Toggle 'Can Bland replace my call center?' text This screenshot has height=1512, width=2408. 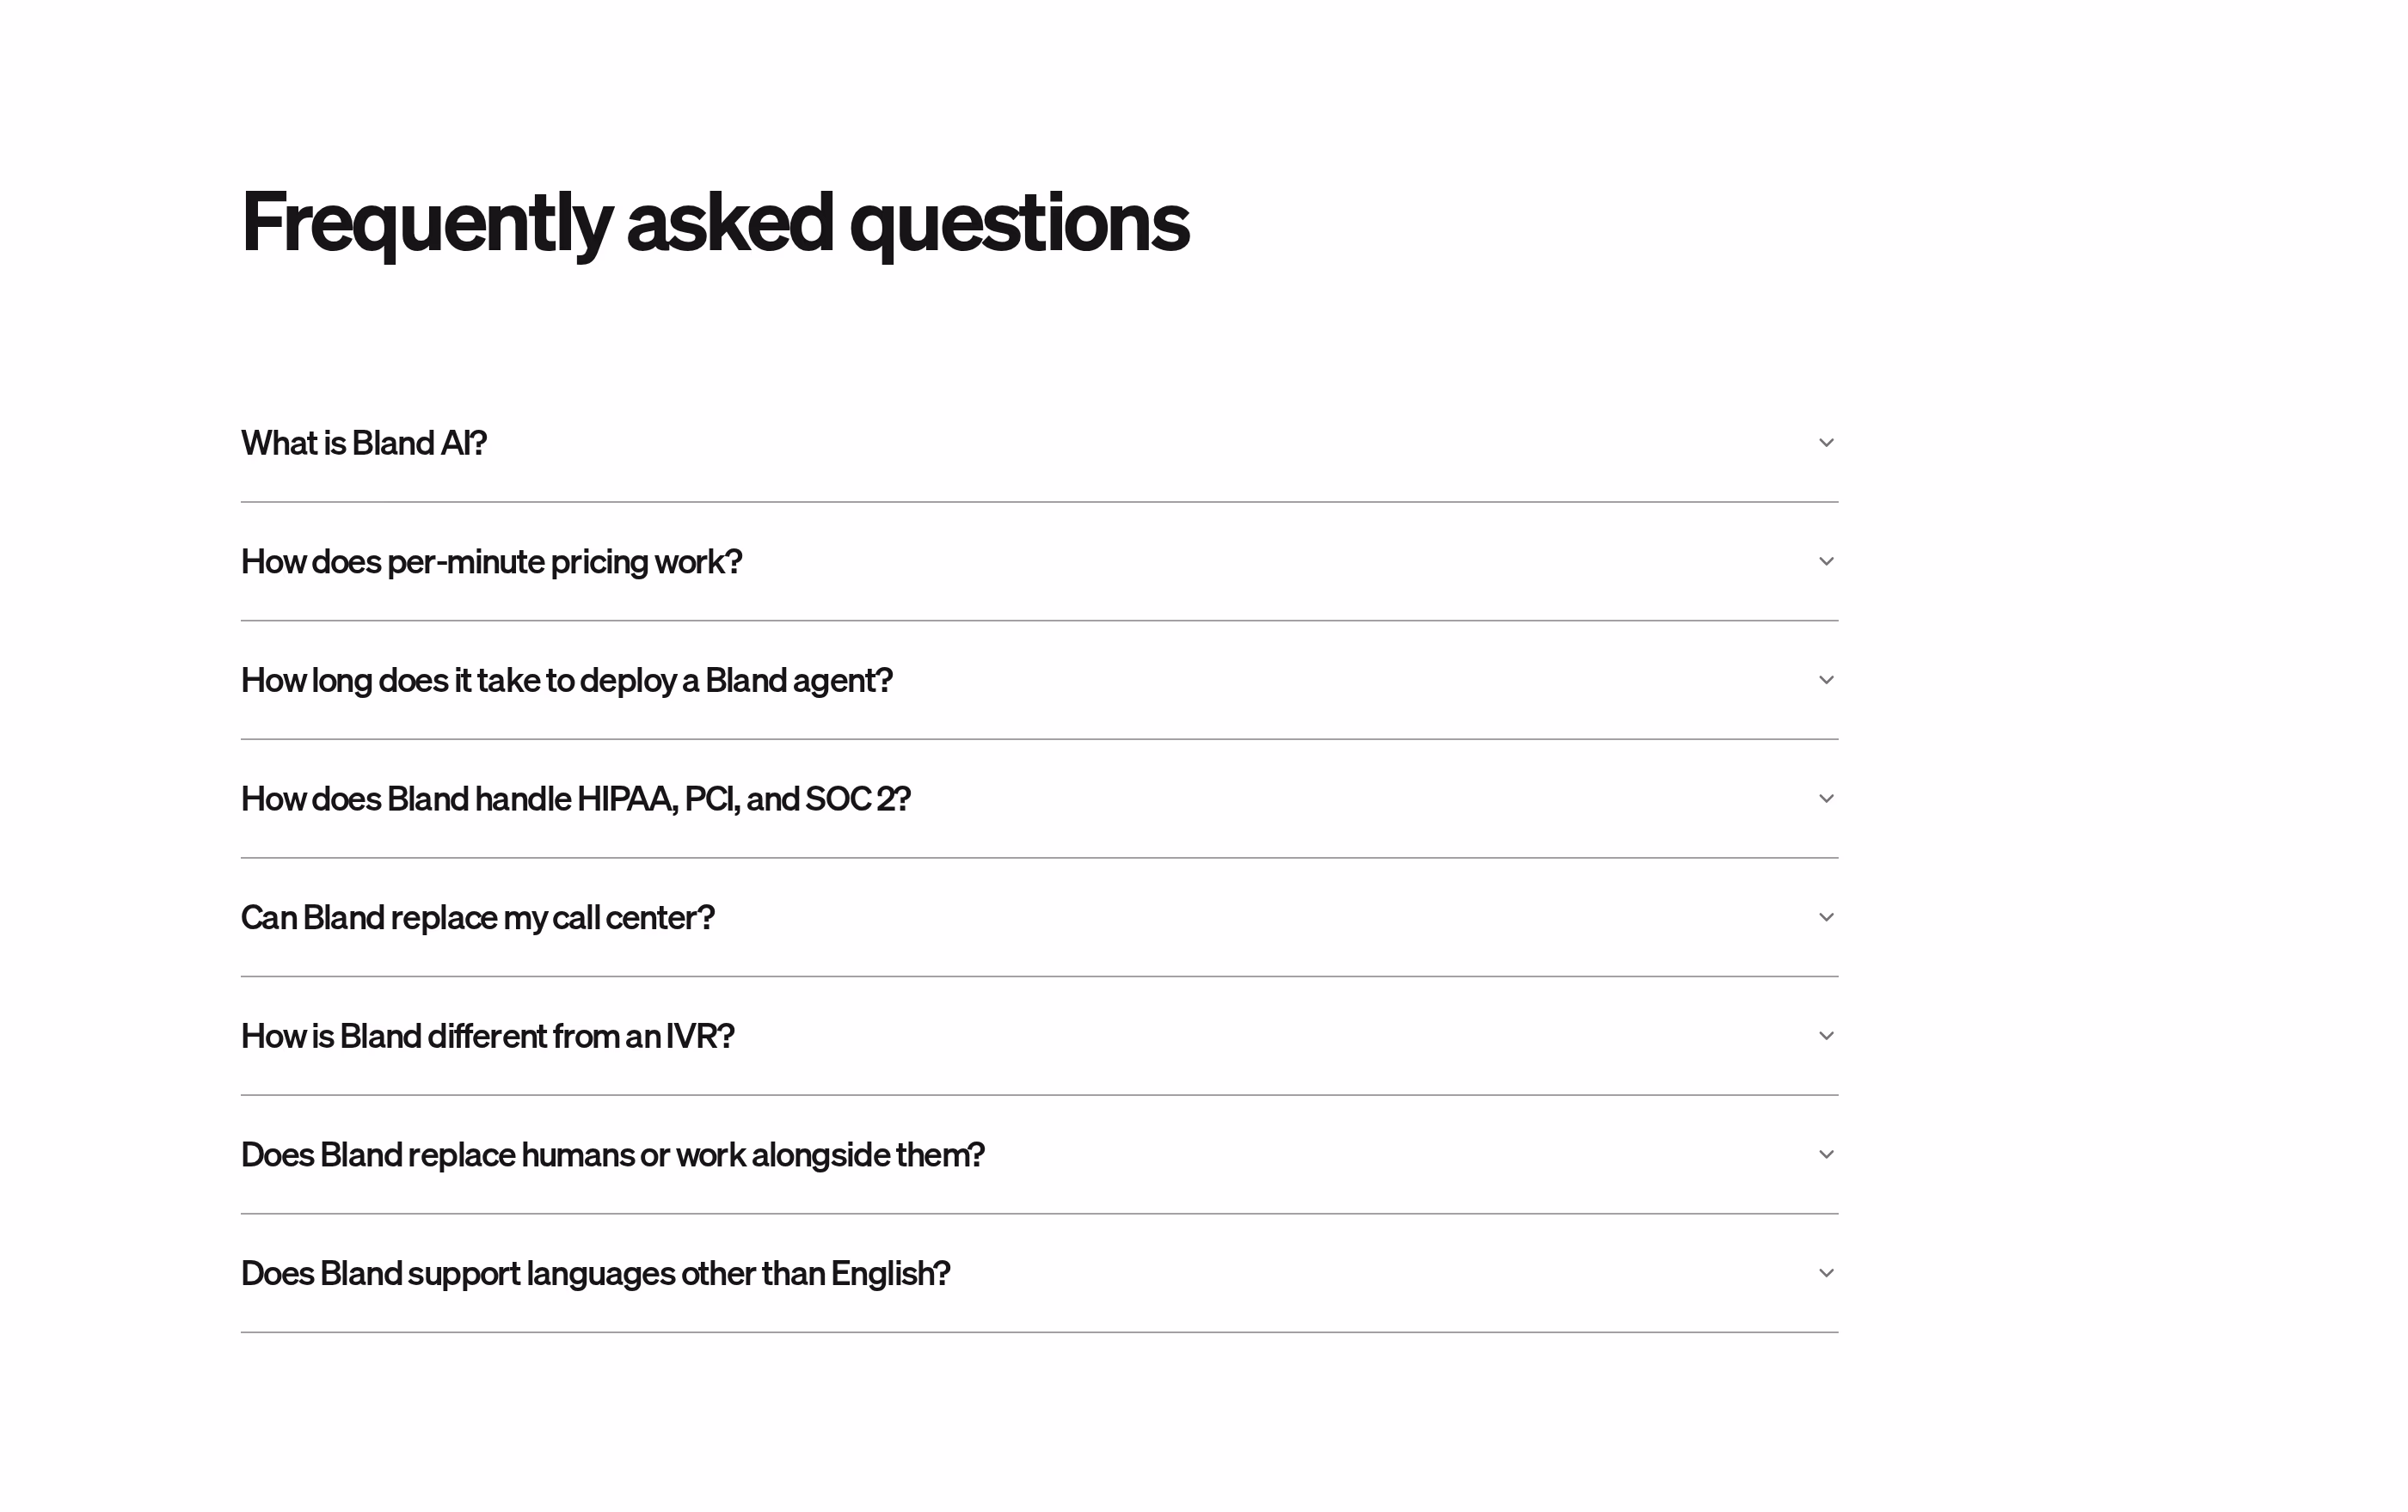pos(478,917)
